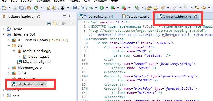Click the Previous Annotation arrow icon
The height and width of the screenshot is (101, 213).
186,8
